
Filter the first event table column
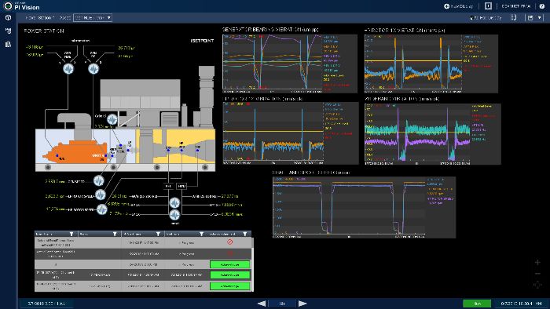pyautogui.click(x=71, y=234)
